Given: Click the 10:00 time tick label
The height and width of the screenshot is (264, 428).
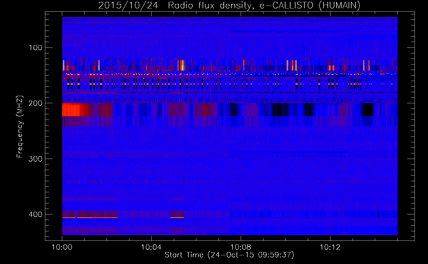Looking at the screenshot, I should (62, 247).
